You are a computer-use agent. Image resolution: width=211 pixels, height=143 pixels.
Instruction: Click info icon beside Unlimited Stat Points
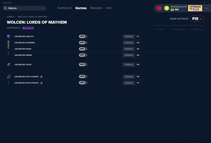[41, 77]
